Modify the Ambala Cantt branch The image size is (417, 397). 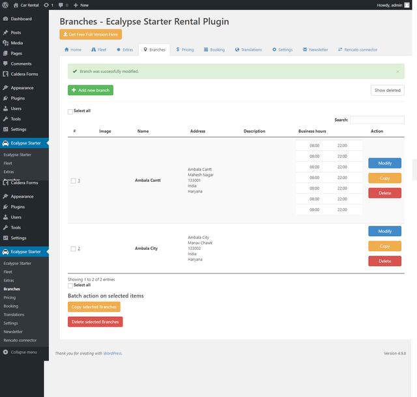tap(385, 163)
